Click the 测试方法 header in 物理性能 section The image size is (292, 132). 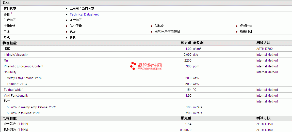(x=263, y=43)
